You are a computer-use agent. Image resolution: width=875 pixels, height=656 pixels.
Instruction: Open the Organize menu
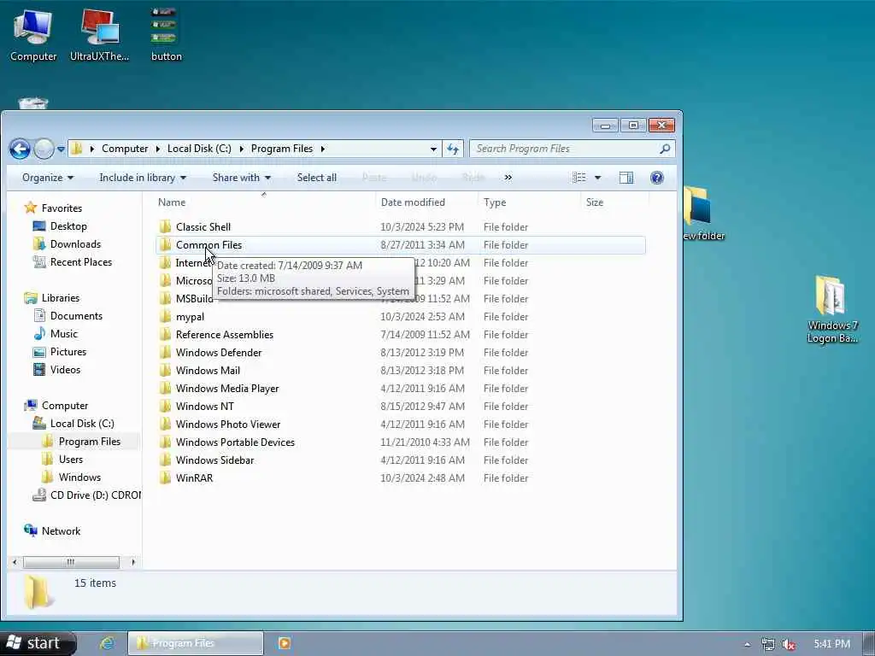click(x=48, y=178)
